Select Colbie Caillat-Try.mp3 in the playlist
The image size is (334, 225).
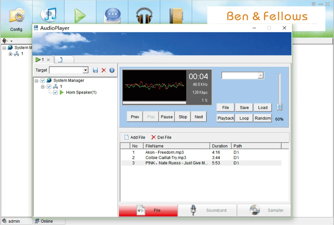click(x=166, y=157)
